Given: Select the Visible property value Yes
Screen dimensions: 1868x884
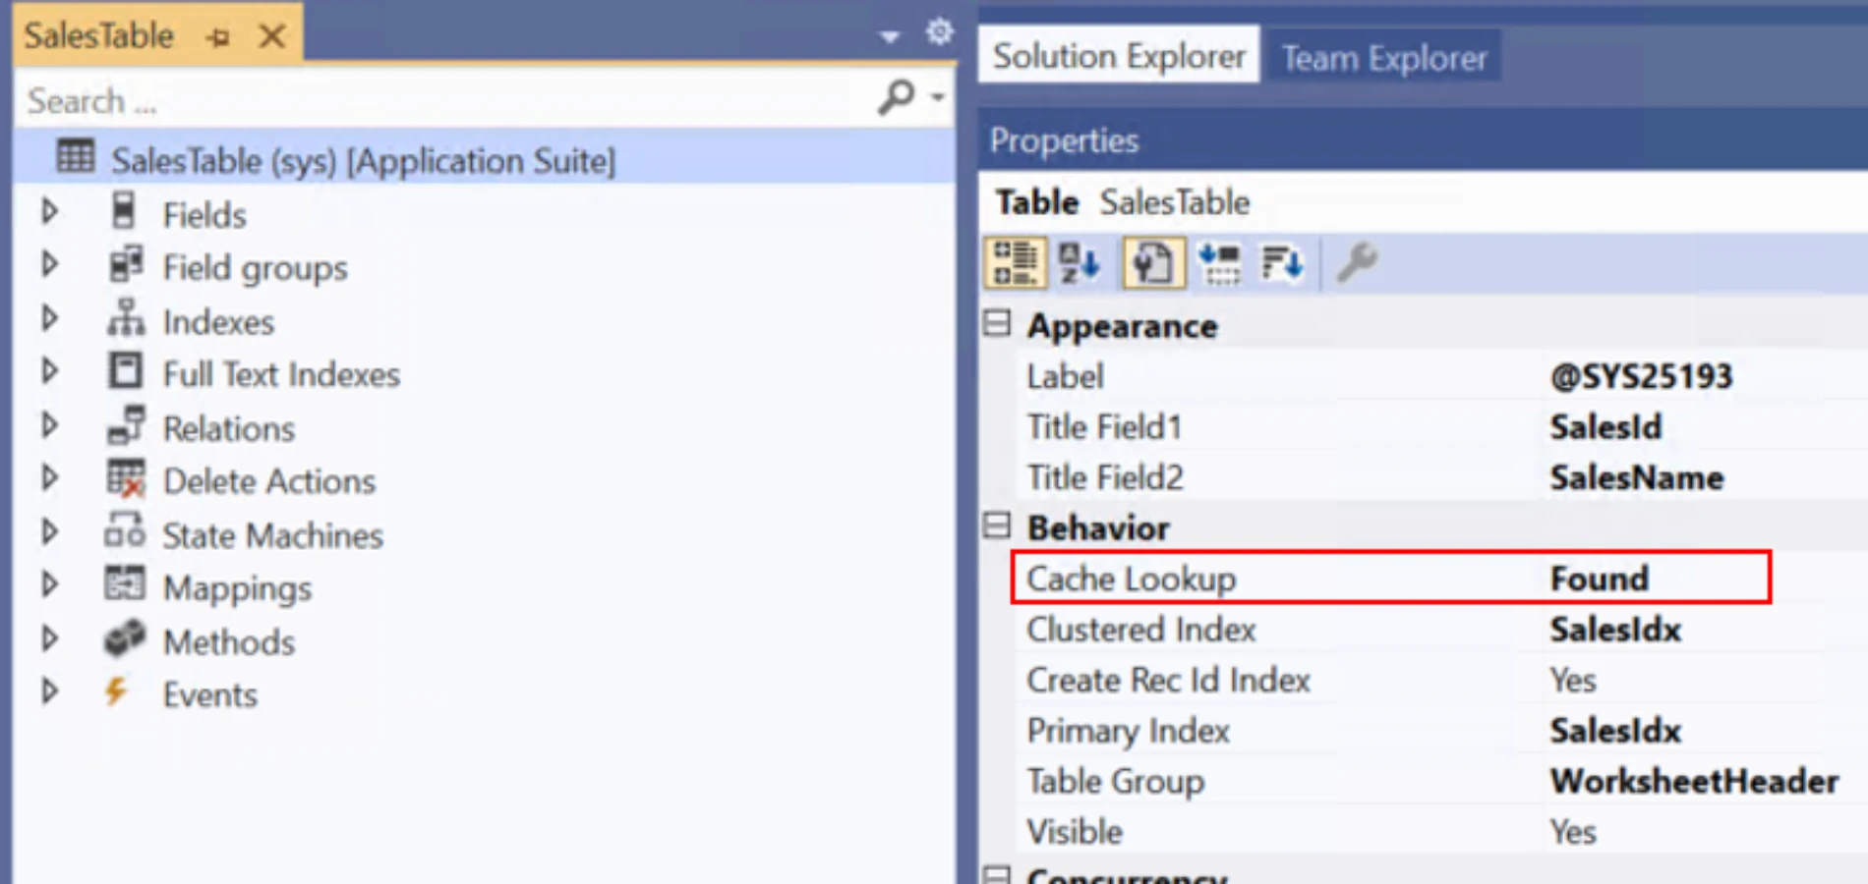Looking at the screenshot, I should [1573, 832].
